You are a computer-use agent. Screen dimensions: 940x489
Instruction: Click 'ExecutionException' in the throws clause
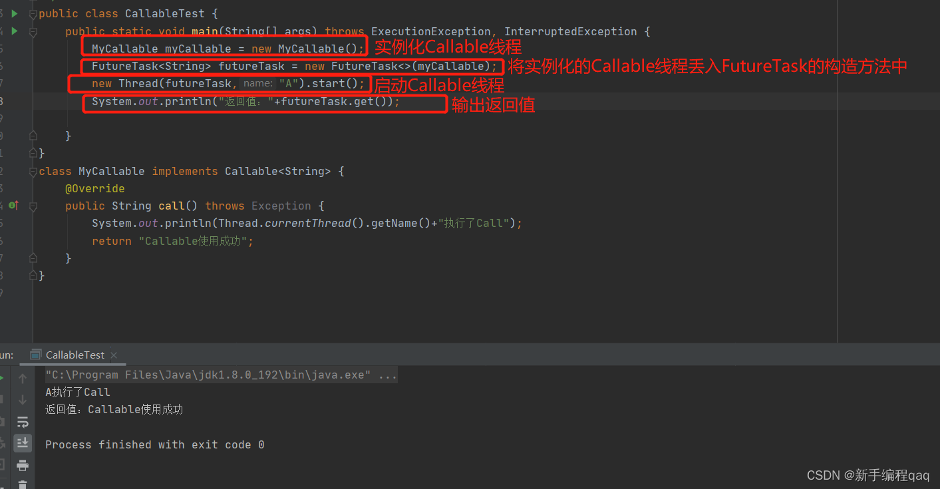pyautogui.click(x=431, y=31)
